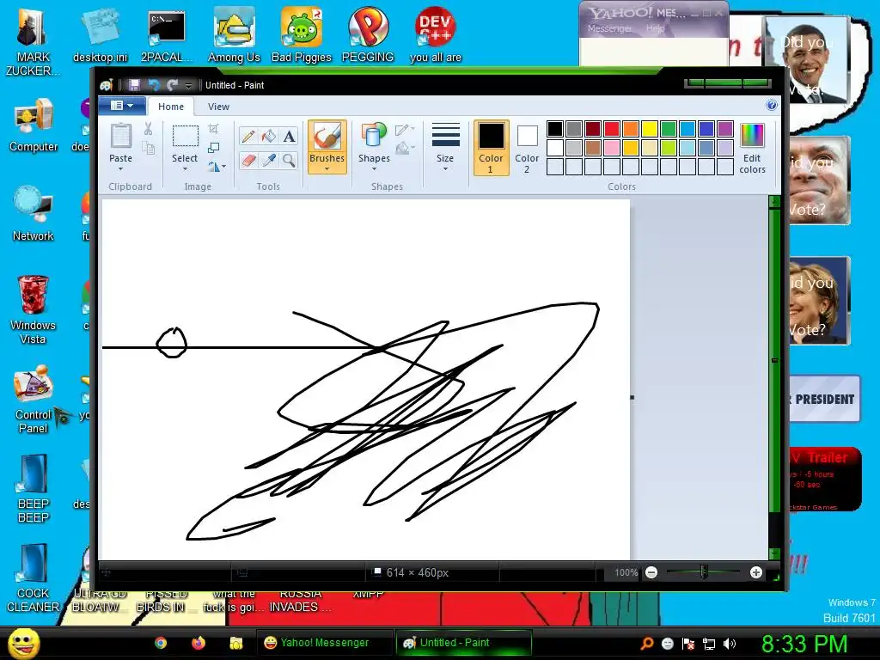Open the Computer desktop icon
The image size is (880, 660).
coord(34,125)
